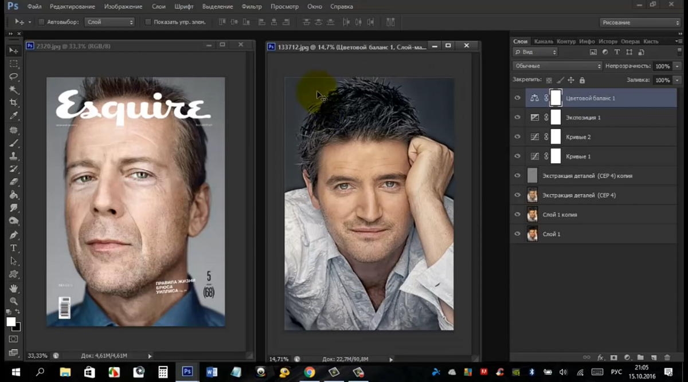
Task: Click the add layer style fx icon
Action: pyautogui.click(x=601, y=357)
